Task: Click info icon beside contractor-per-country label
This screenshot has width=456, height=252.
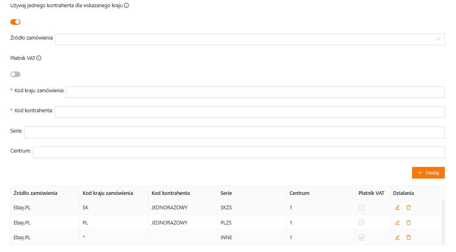Action: [126, 6]
